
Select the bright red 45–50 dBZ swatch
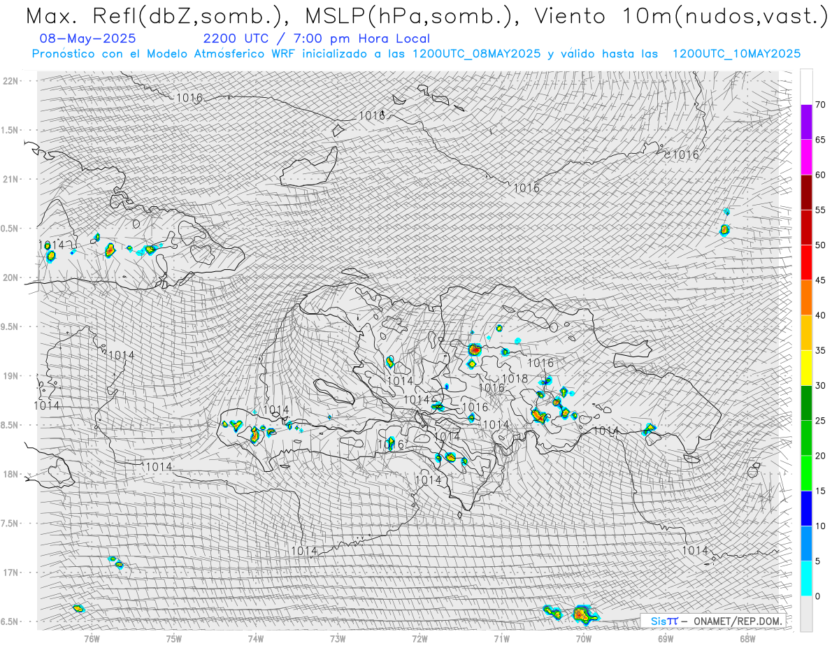(806, 263)
